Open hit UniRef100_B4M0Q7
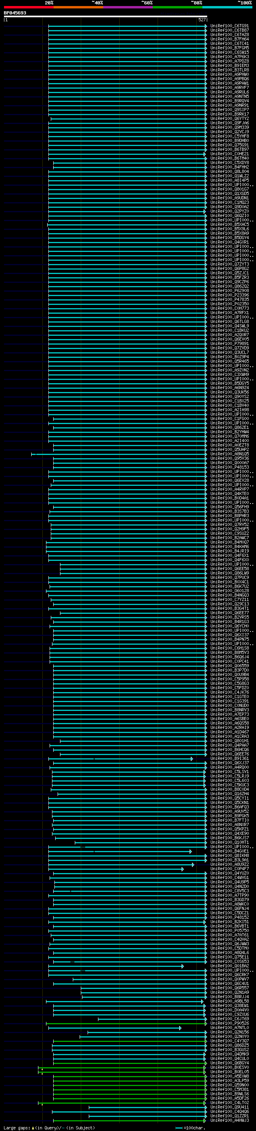 (x=229, y=542)
